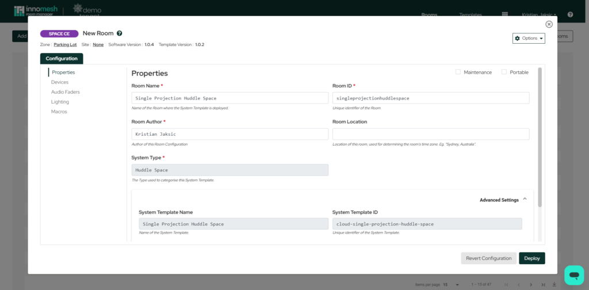Click the Deploy button
Image resolution: width=589 pixels, height=290 pixels.
[x=531, y=258]
